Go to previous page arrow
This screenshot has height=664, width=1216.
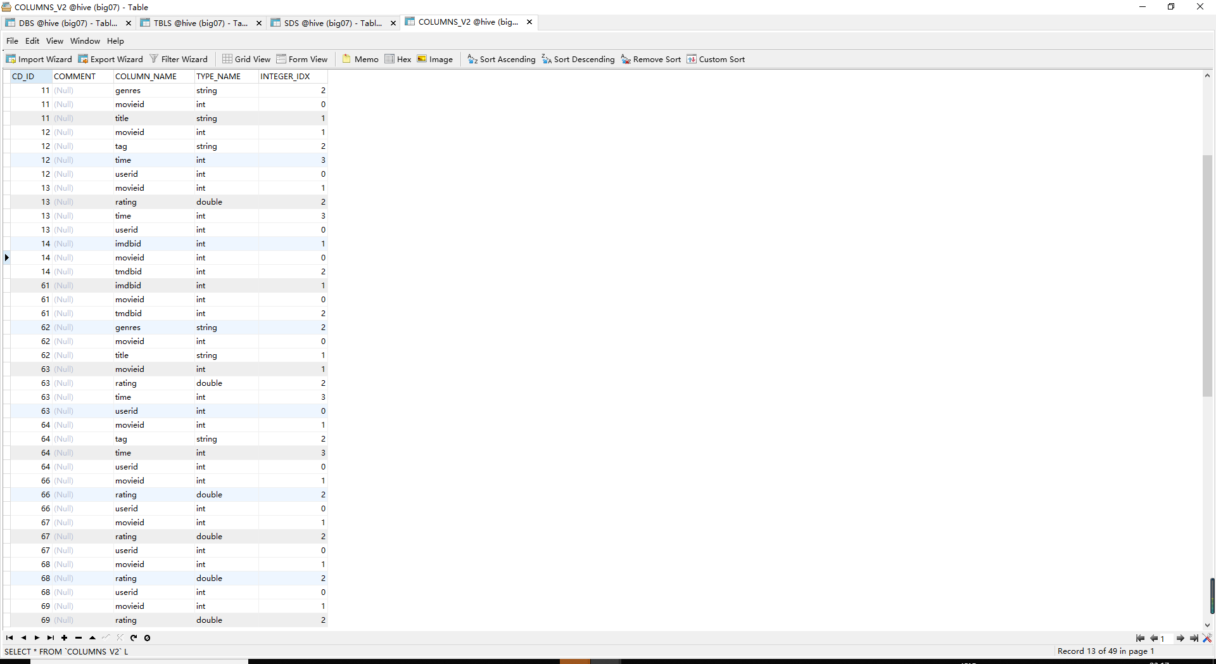[1153, 639]
